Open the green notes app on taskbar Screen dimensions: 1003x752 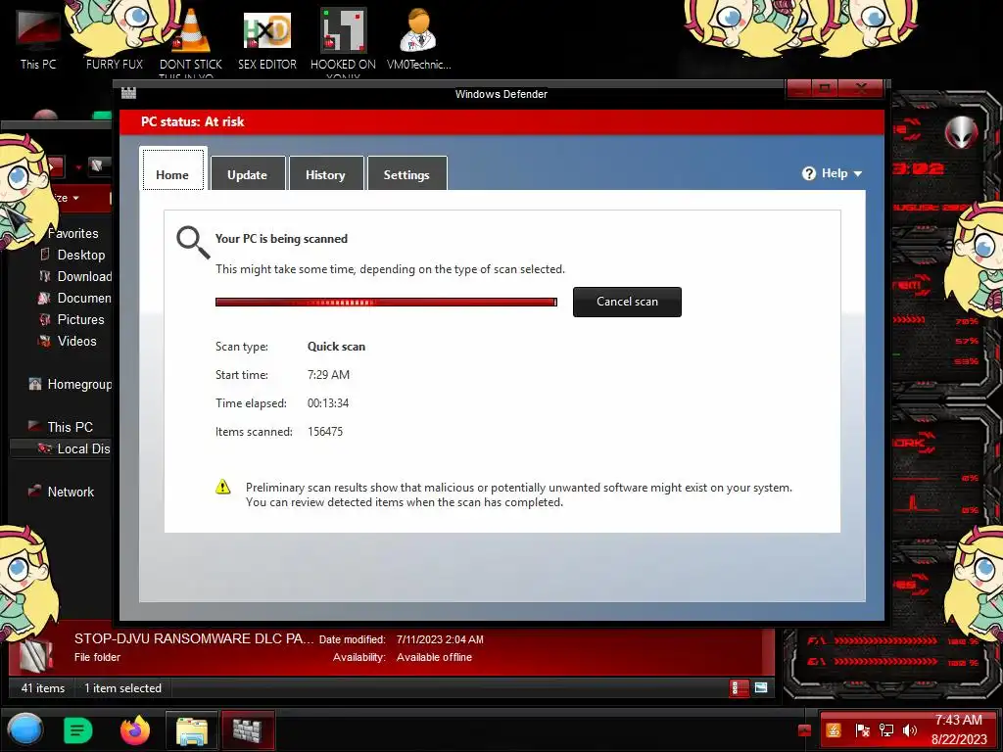77,730
